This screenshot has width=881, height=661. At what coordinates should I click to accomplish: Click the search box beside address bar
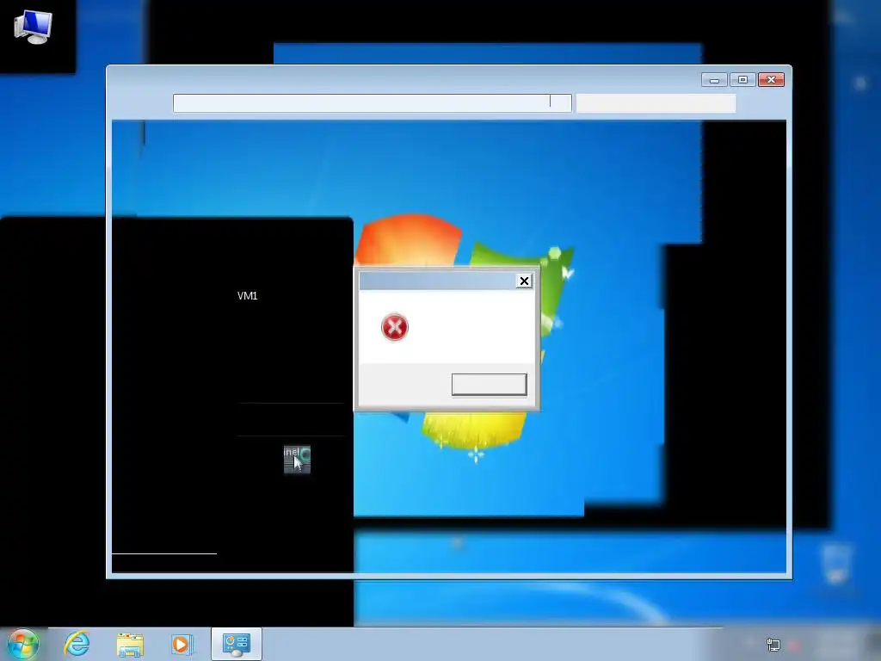656,103
